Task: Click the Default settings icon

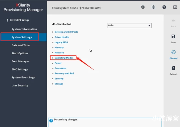Action: pyautogui.click(x=174, y=68)
